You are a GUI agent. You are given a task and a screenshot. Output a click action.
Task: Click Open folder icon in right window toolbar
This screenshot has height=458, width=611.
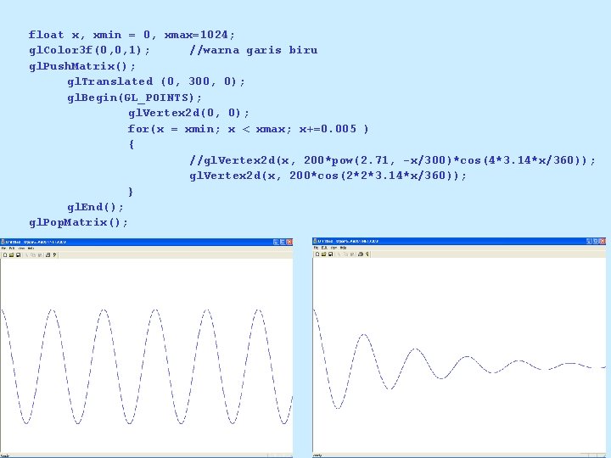pos(324,254)
